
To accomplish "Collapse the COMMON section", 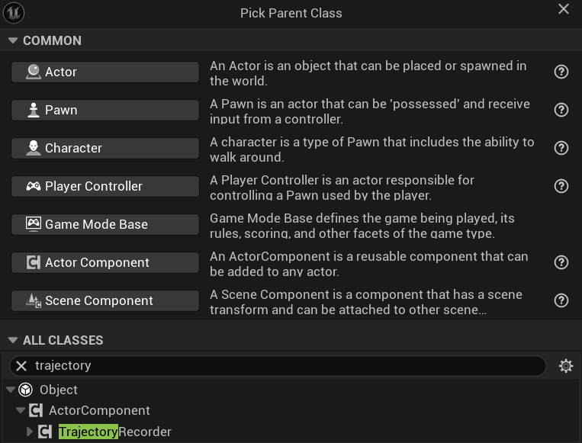I will (x=12, y=40).
